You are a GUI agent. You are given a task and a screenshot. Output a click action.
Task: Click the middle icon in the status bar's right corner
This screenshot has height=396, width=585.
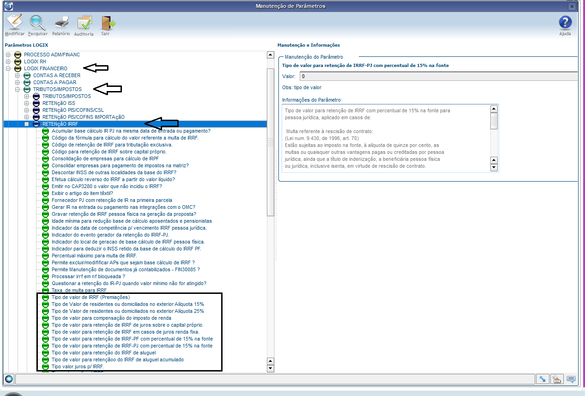556,379
